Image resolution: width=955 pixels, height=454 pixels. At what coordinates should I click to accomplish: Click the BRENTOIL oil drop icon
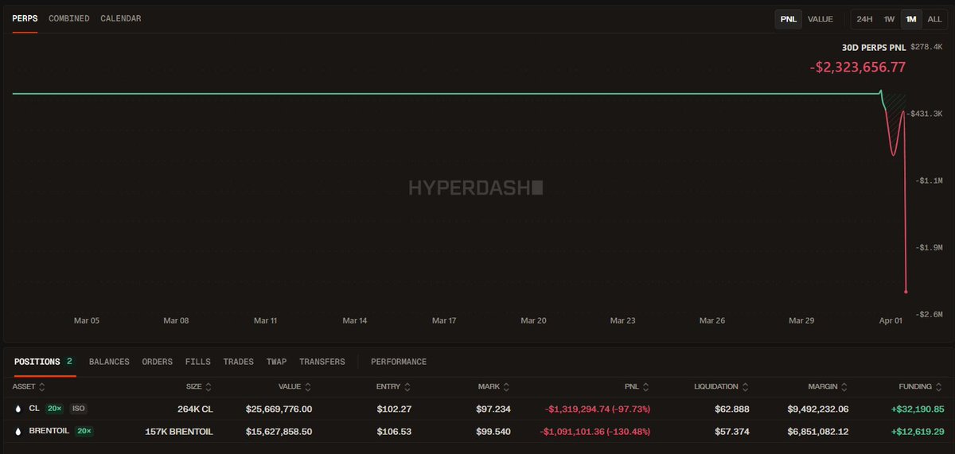(18, 432)
